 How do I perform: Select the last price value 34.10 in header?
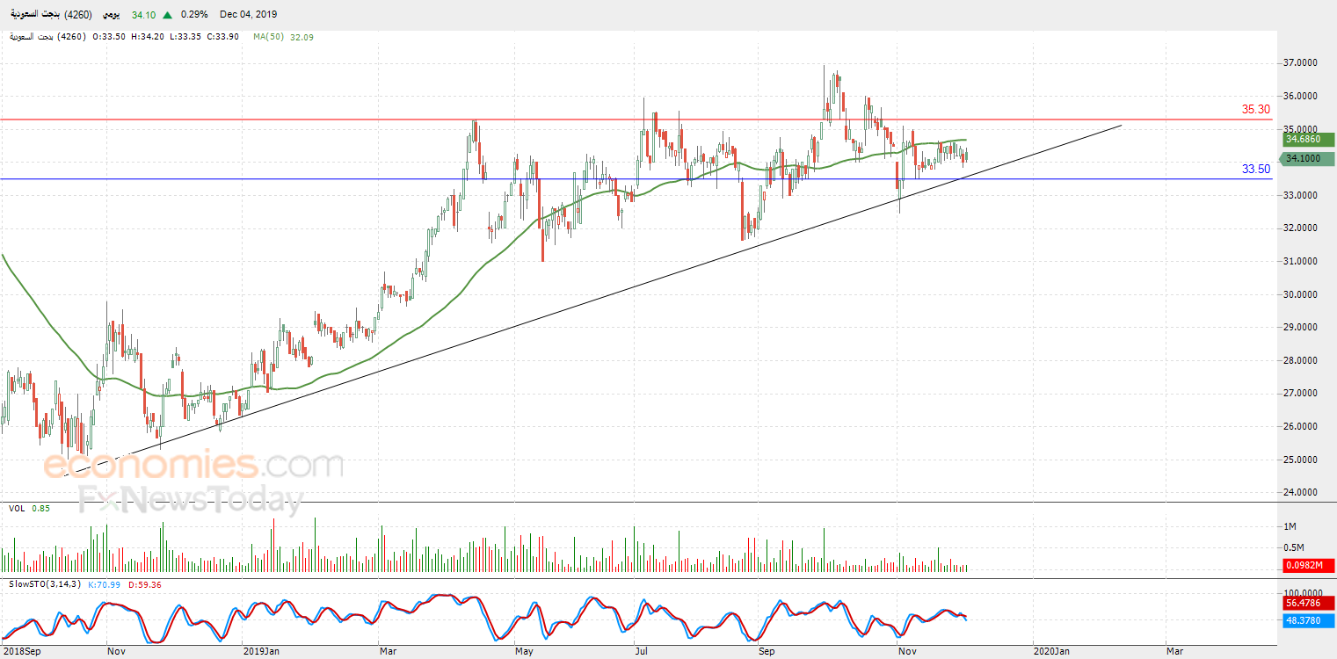click(x=143, y=15)
